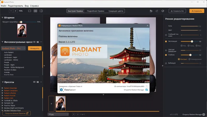Open help question mark icon
Screen dimensions: 207x117
(x=204, y=114)
